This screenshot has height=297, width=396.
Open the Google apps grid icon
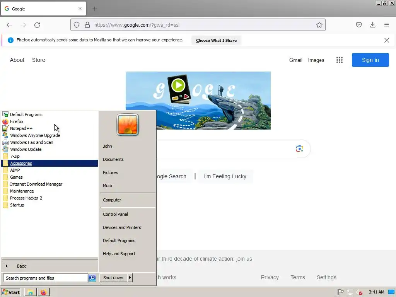340,60
